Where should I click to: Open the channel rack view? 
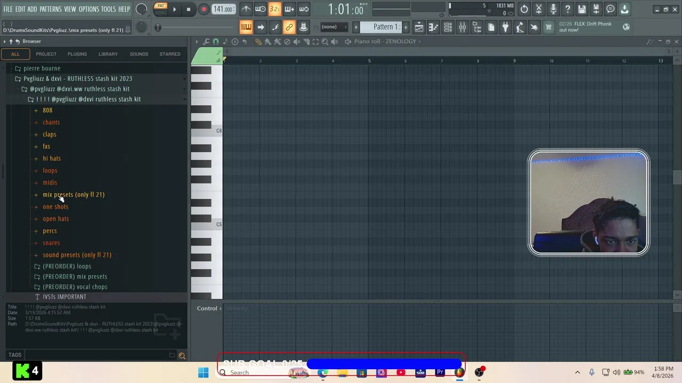pyautogui.click(x=448, y=27)
